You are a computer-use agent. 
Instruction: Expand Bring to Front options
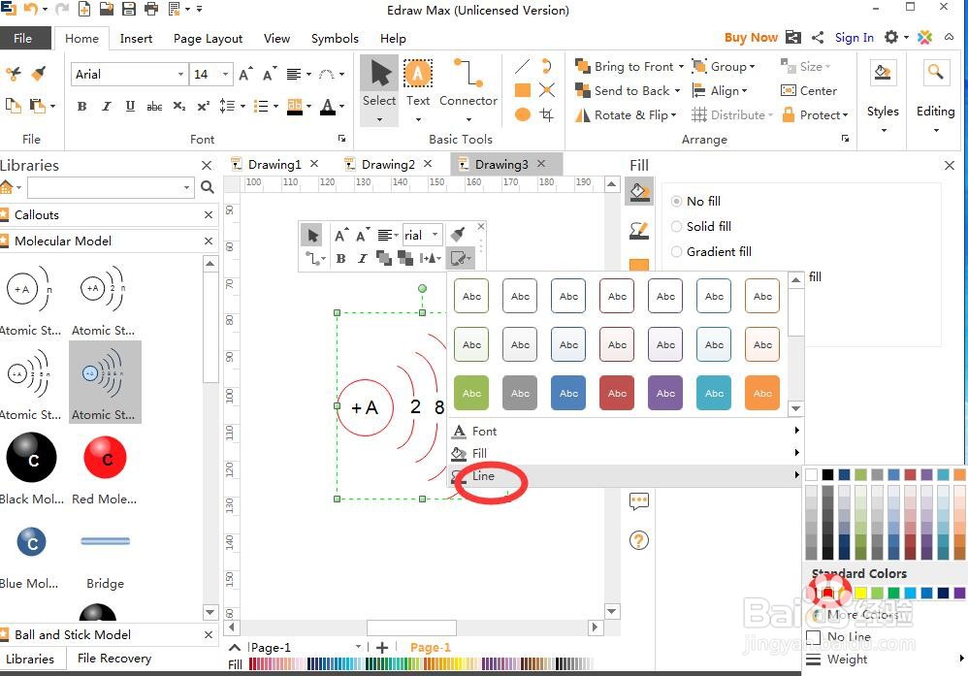681,67
